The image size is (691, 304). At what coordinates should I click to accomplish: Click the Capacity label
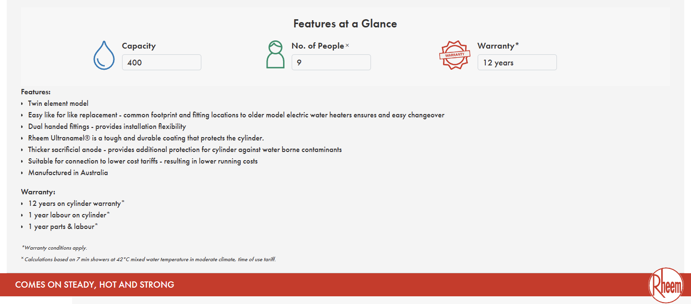(x=139, y=46)
